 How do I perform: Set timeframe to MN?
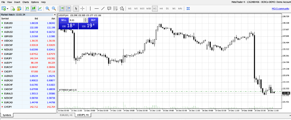coord(180,8)
